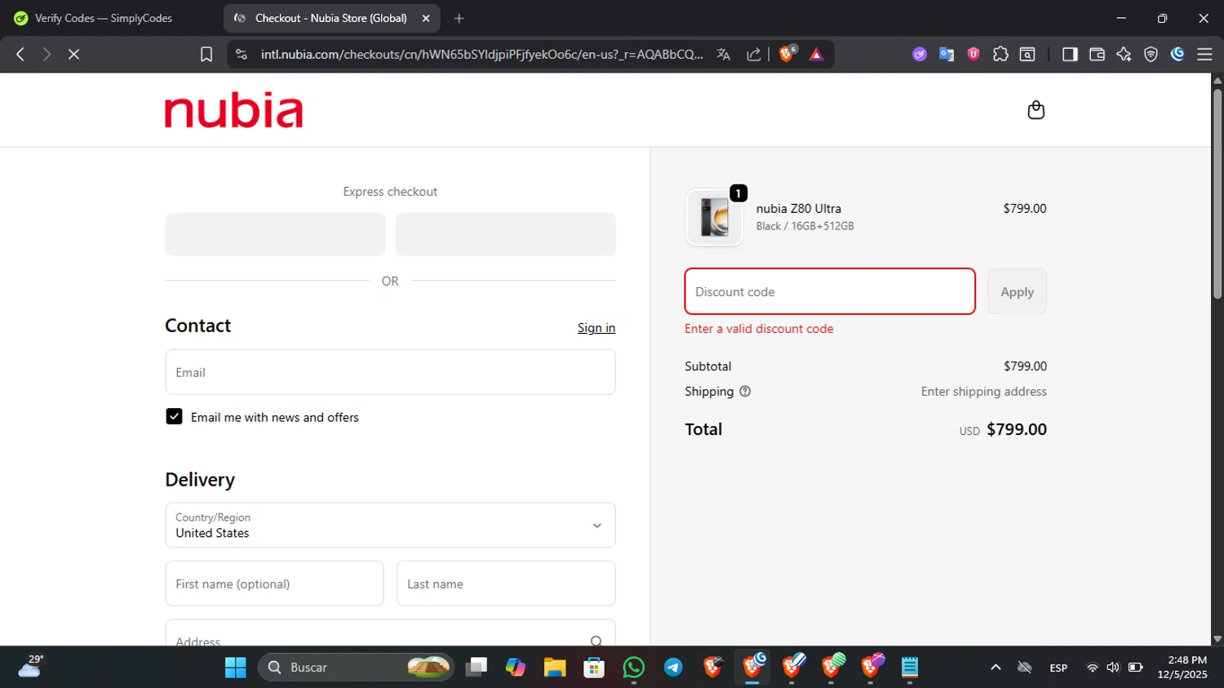This screenshot has width=1224, height=688.
Task: Open Telegram from the taskbar
Action: point(673,668)
